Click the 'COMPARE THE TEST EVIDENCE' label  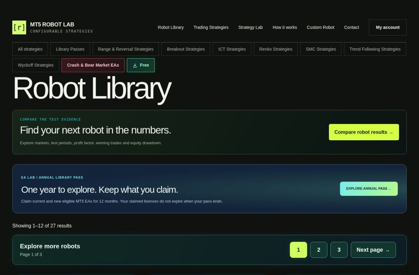click(50, 119)
